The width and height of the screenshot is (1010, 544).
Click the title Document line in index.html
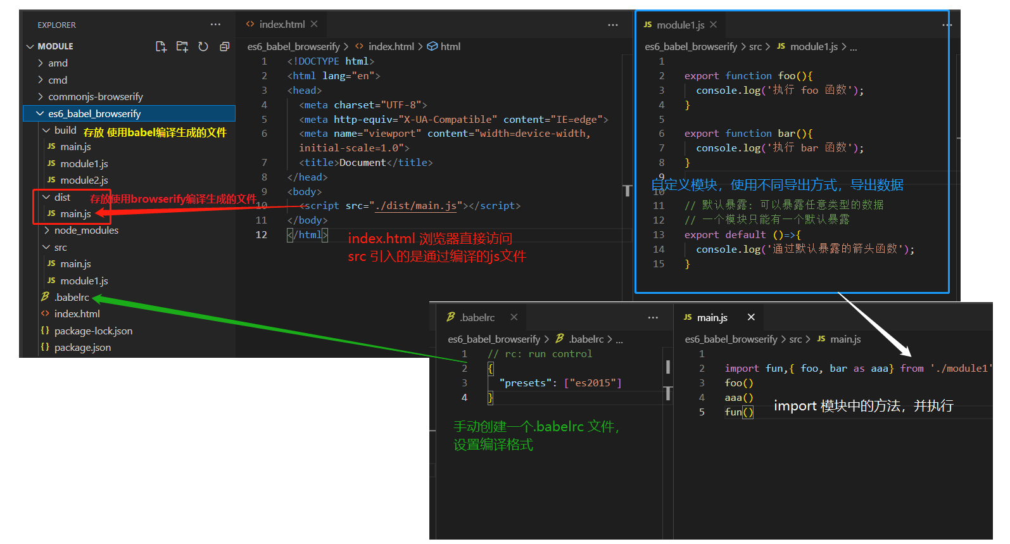click(x=366, y=162)
